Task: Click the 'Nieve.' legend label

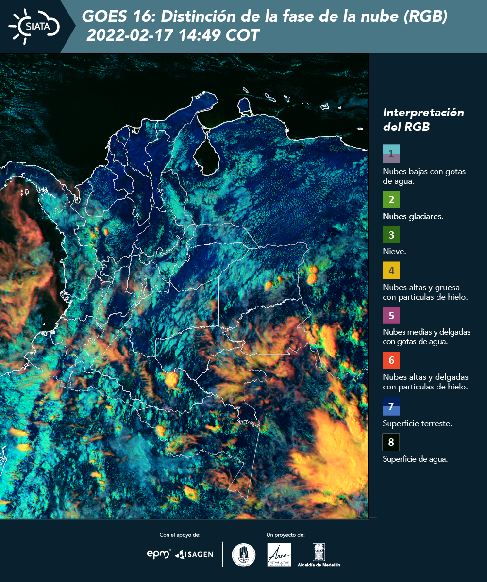Action: coord(394,252)
